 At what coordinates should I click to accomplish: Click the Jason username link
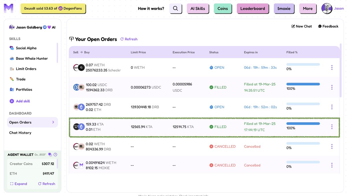339,9
